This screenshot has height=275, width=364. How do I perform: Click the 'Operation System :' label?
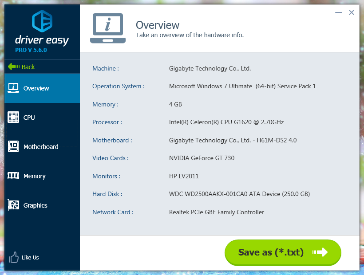[119, 86]
